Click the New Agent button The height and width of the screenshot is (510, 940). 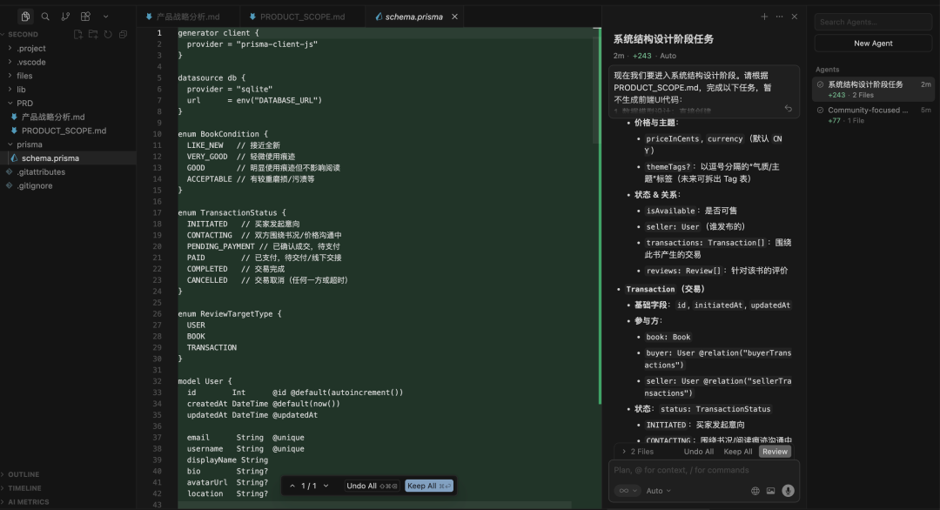tap(873, 43)
